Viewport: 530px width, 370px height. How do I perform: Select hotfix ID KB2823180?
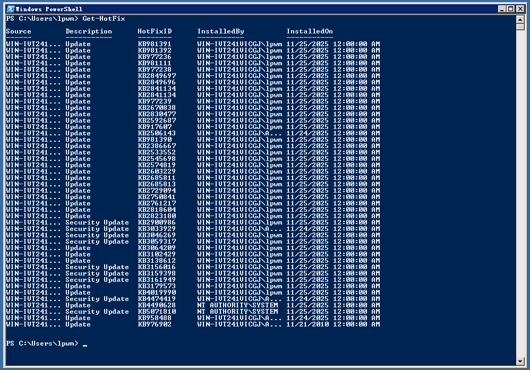157,216
